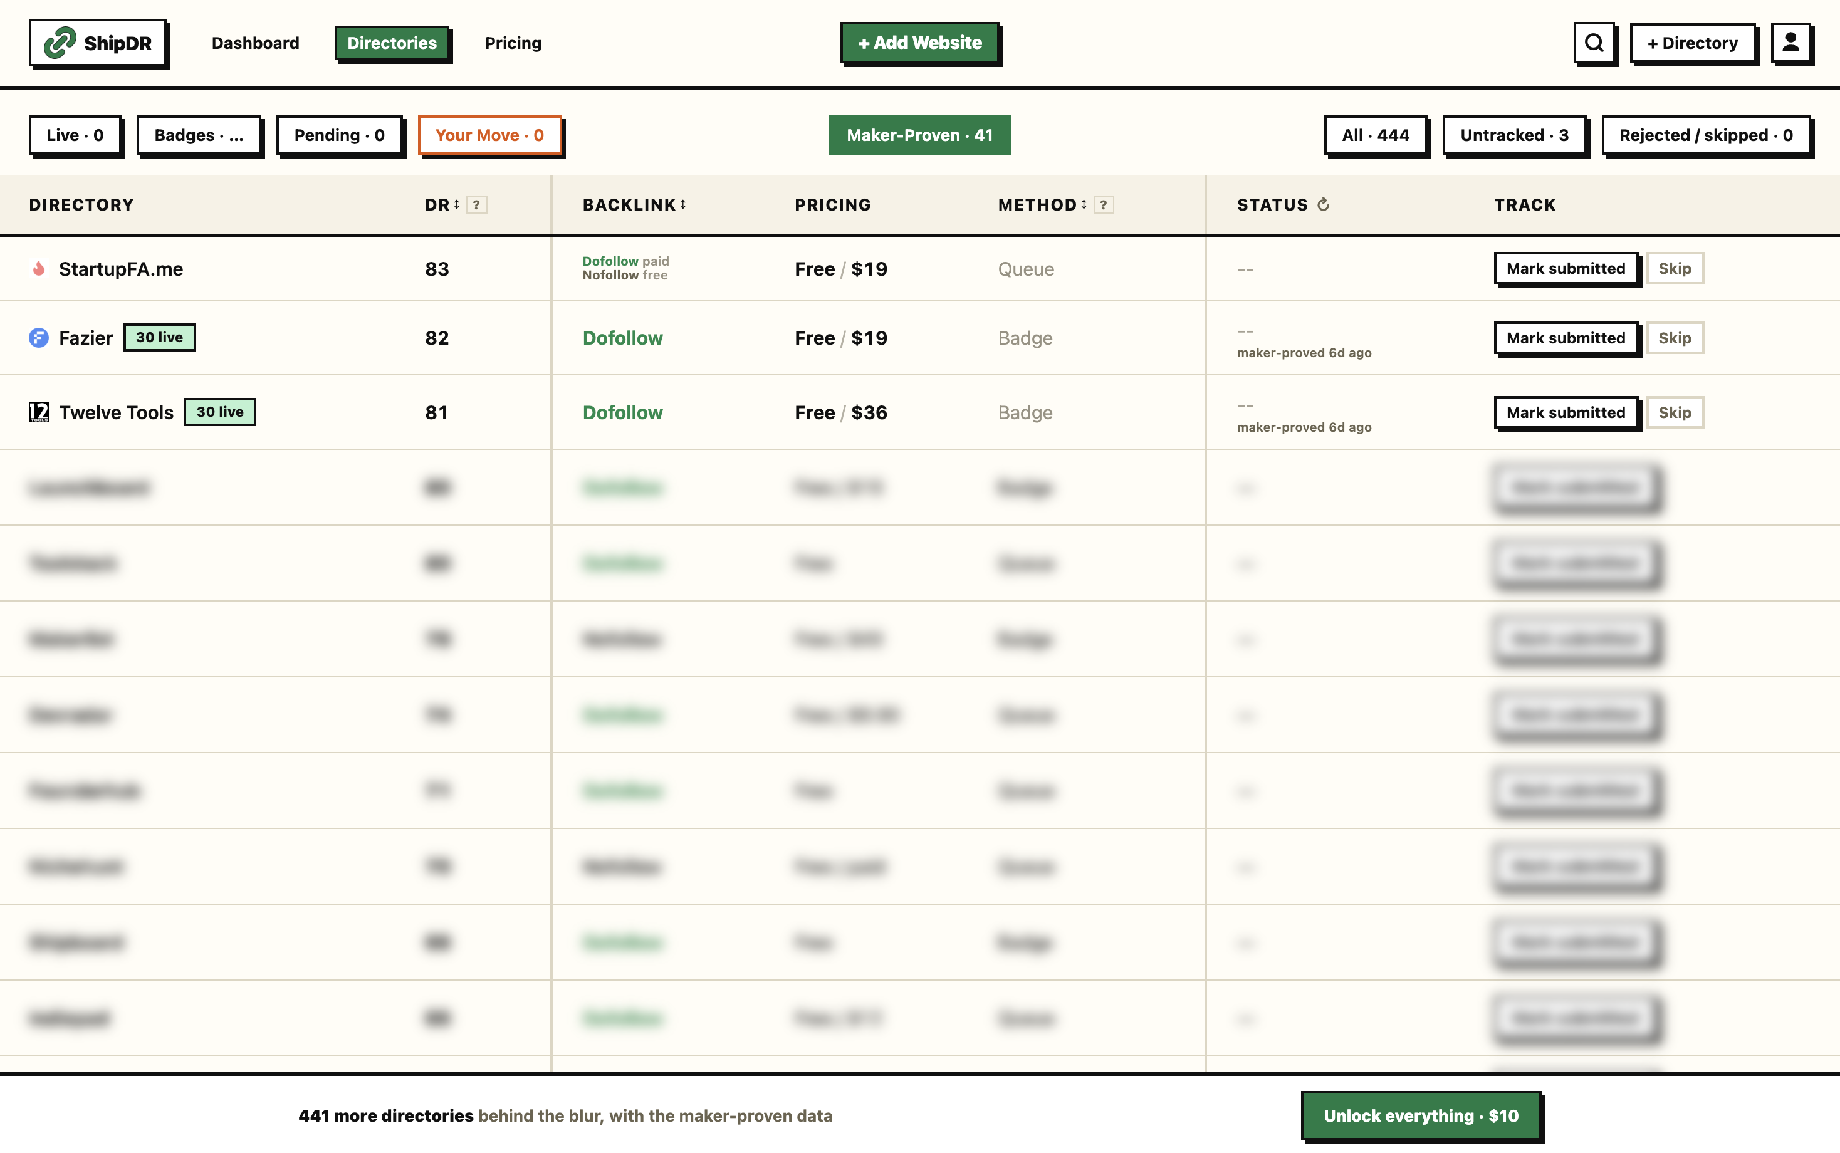Click the 441 more directories text
This screenshot has width=1840, height=1153.
(x=386, y=1115)
